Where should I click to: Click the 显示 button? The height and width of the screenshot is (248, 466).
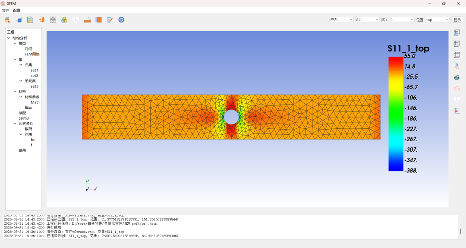pyautogui.click(x=457, y=19)
